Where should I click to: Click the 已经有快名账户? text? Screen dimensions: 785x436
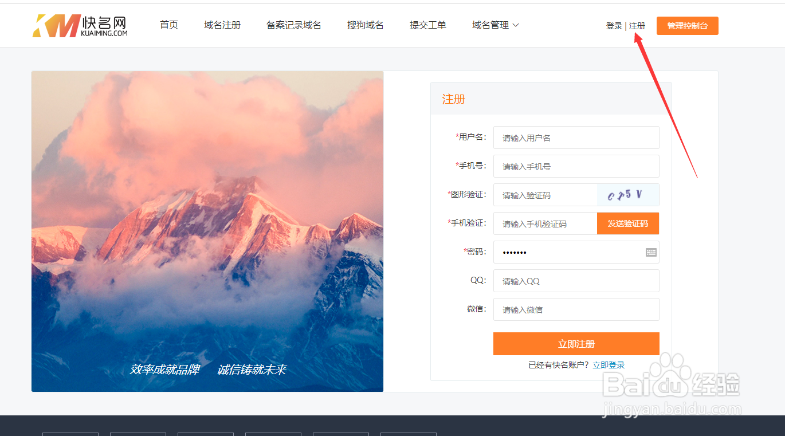click(x=559, y=365)
